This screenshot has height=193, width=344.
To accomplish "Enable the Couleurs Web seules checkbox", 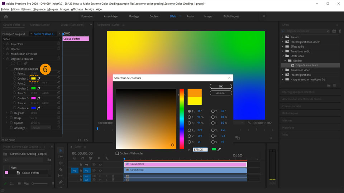I will pos(117,154).
